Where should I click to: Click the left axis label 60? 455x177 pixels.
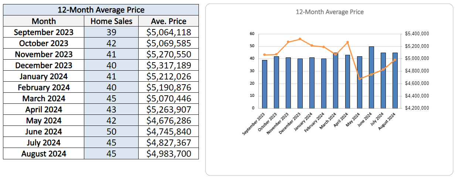click(252, 34)
